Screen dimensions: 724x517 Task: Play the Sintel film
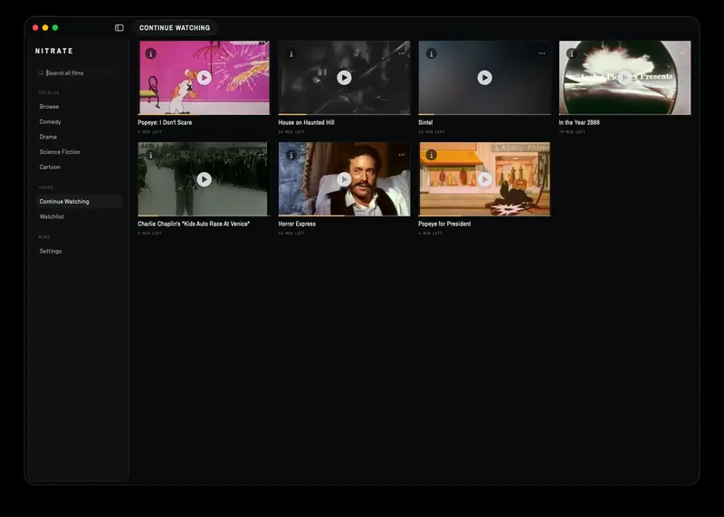tap(484, 78)
